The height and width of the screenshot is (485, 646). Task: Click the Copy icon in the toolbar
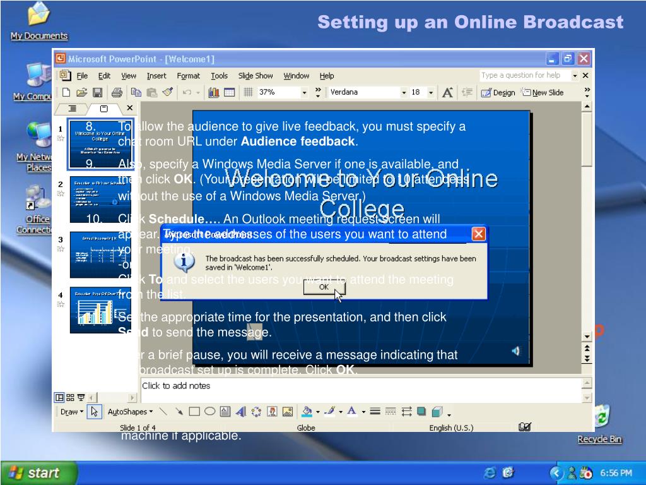136,92
